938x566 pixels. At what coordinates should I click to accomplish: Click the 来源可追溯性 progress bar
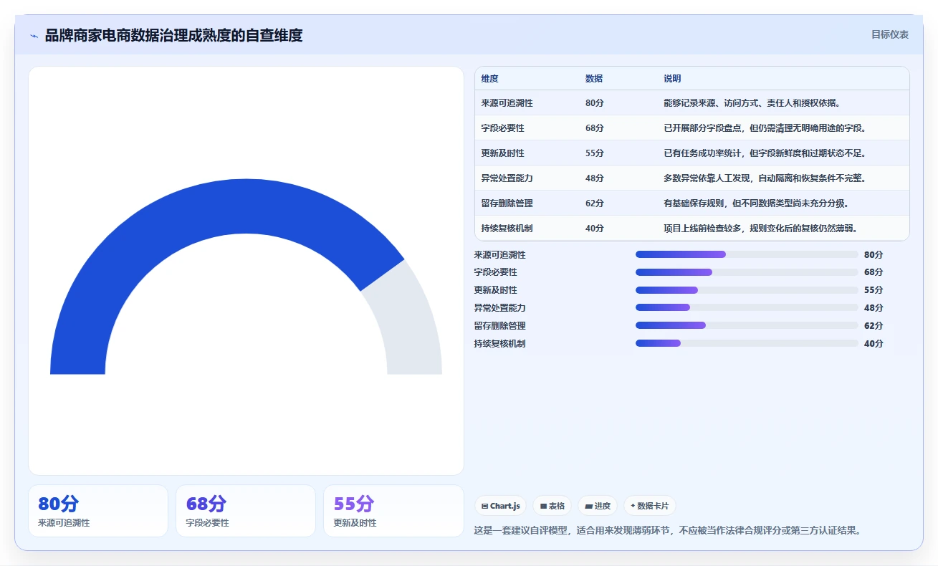(747, 254)
